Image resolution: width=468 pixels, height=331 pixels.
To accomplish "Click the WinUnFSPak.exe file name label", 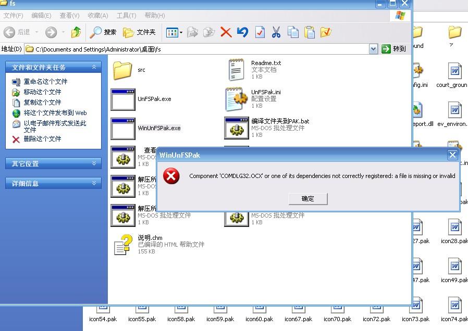I will click(x=159, y=128).
